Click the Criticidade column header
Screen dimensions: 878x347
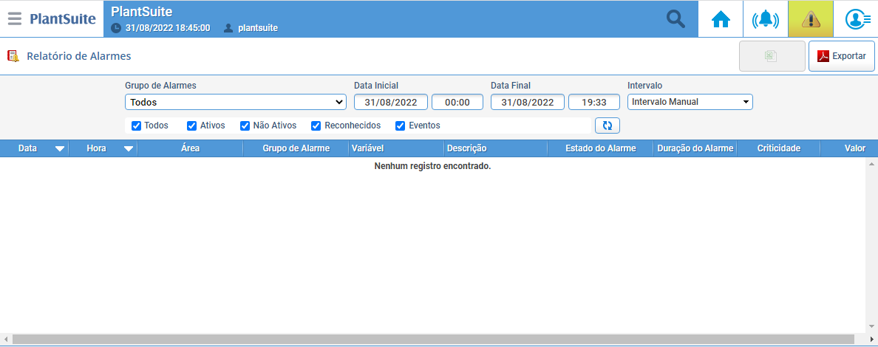(x=779, y=148)
